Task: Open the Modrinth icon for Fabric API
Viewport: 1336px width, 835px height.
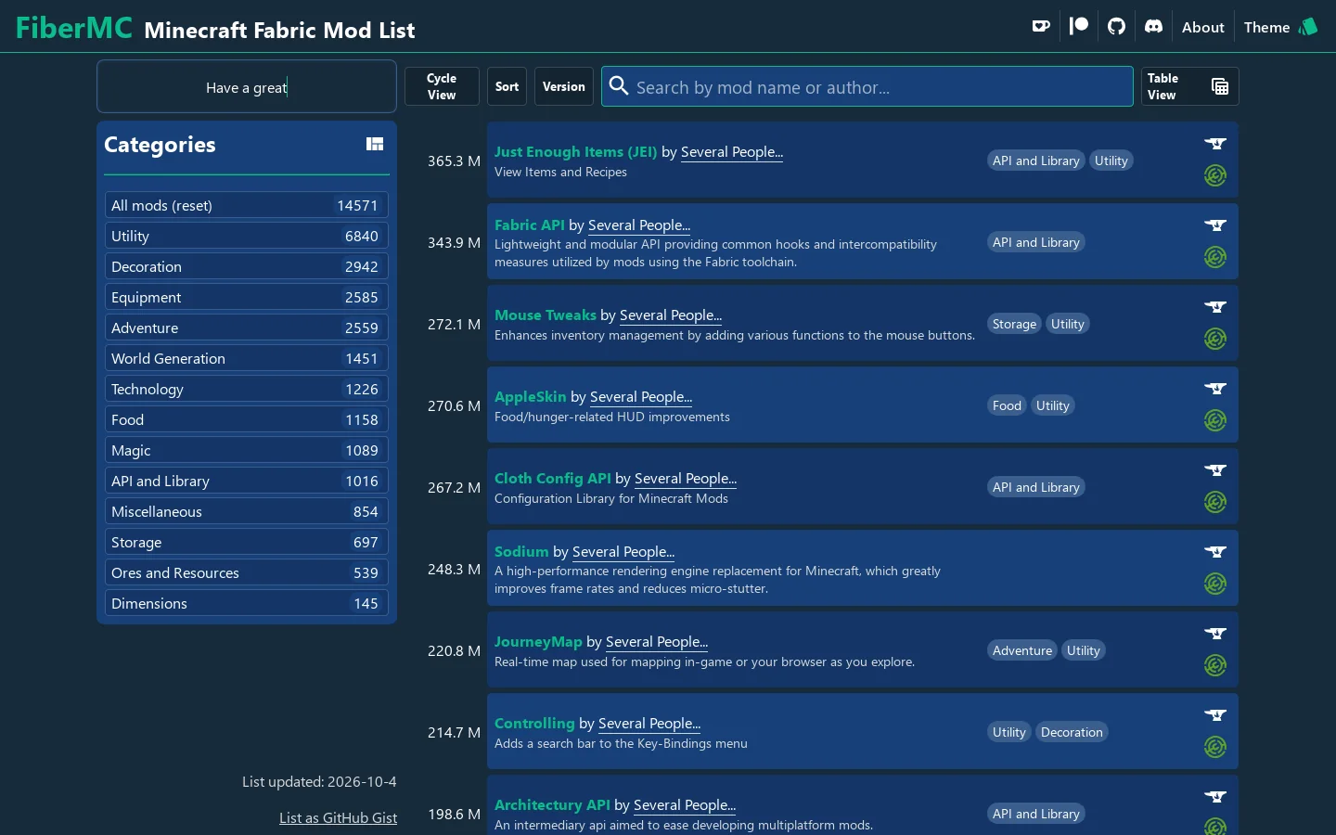Action: 1215,257
